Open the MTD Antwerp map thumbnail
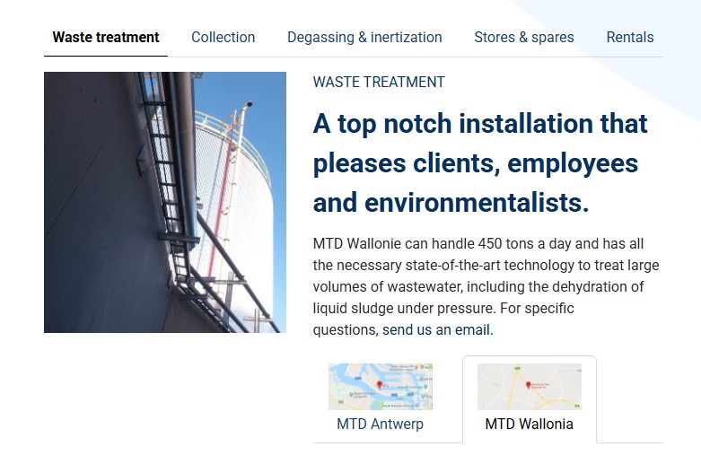 click(x=381, y=387)
